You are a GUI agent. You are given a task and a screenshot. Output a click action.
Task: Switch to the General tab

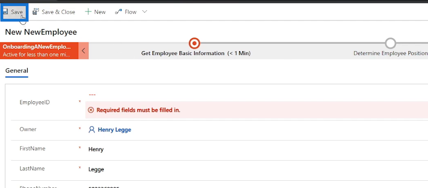(17, 71)
